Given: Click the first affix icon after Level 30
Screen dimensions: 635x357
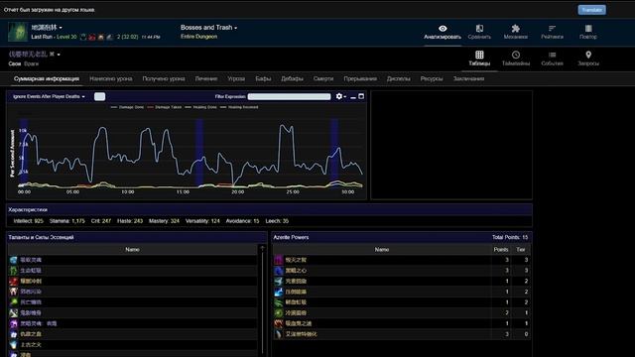Looking at the screenshot, I should click(x=83, y=37).
